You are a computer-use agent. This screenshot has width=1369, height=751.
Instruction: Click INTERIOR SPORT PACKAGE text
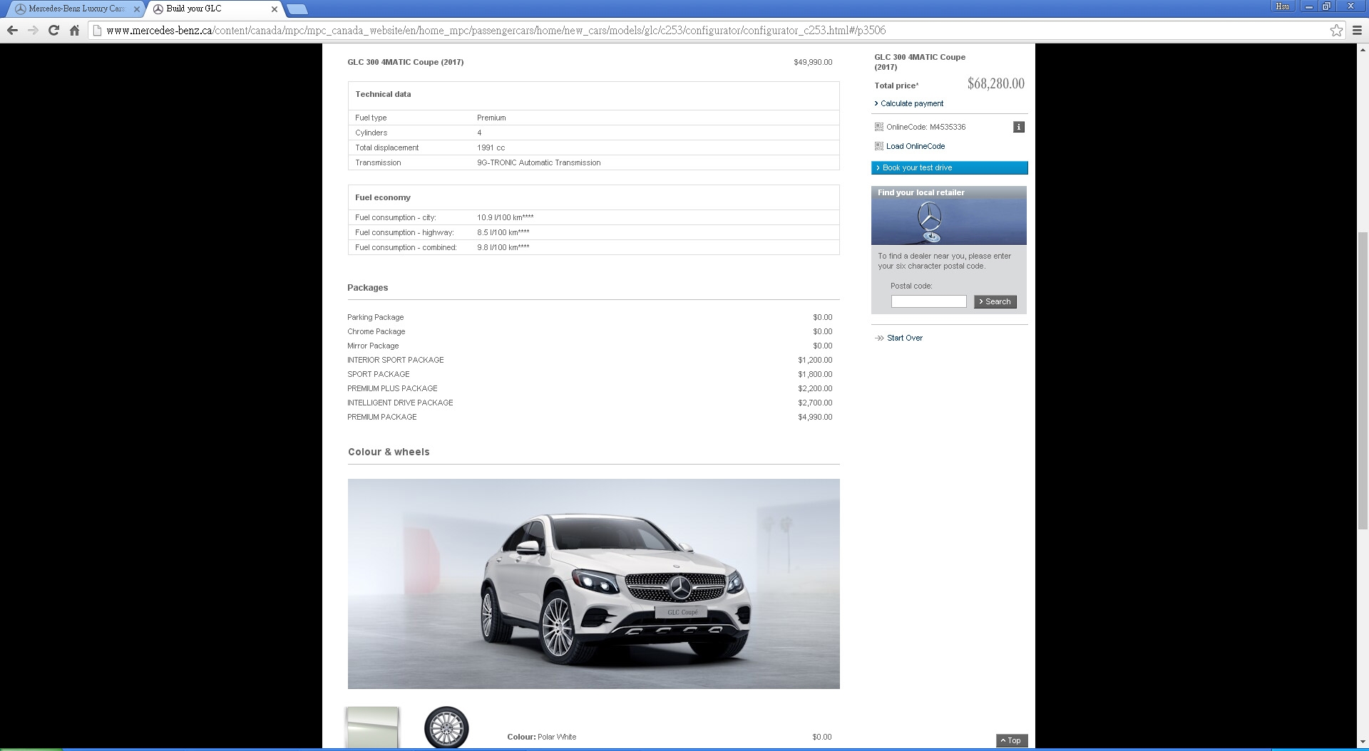(395, 360)
